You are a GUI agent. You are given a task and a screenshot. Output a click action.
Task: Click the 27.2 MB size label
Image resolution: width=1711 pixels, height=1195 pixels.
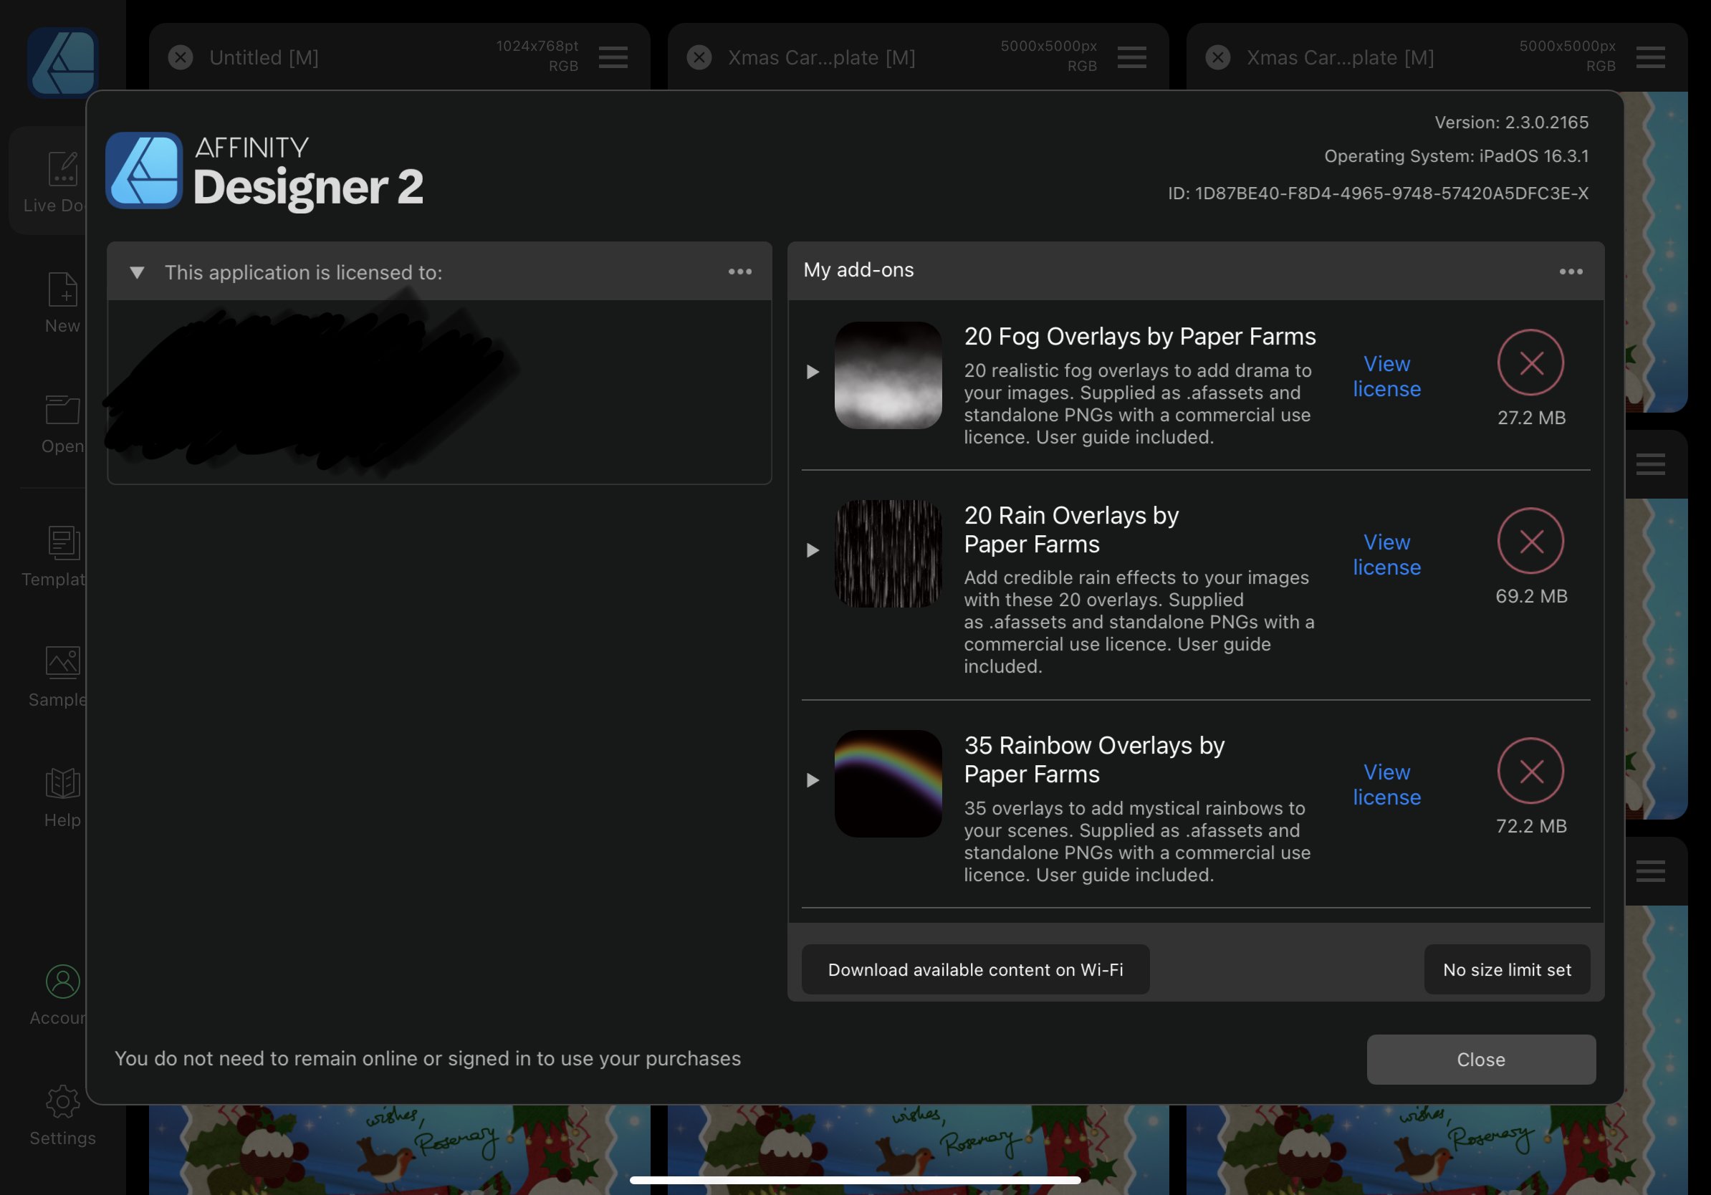[1531, 418]
